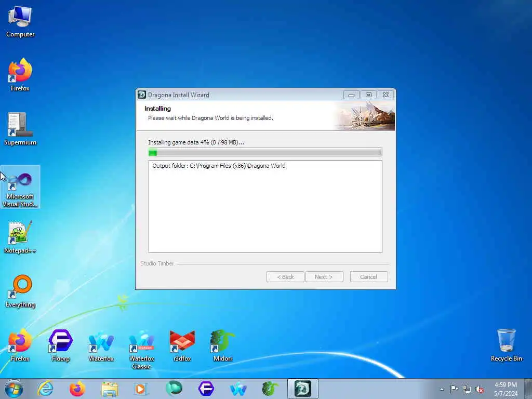Click the Cancel button in installer
This screenshot has width=532, height=399.
click(x=369, y=277)
